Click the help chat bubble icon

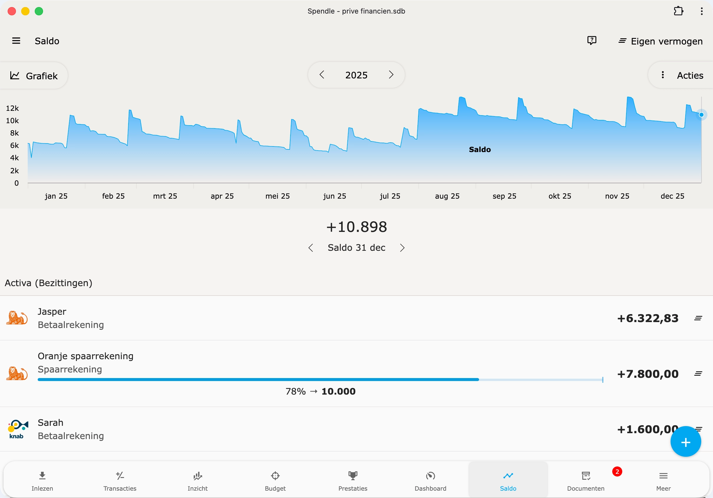coord(592,40)
